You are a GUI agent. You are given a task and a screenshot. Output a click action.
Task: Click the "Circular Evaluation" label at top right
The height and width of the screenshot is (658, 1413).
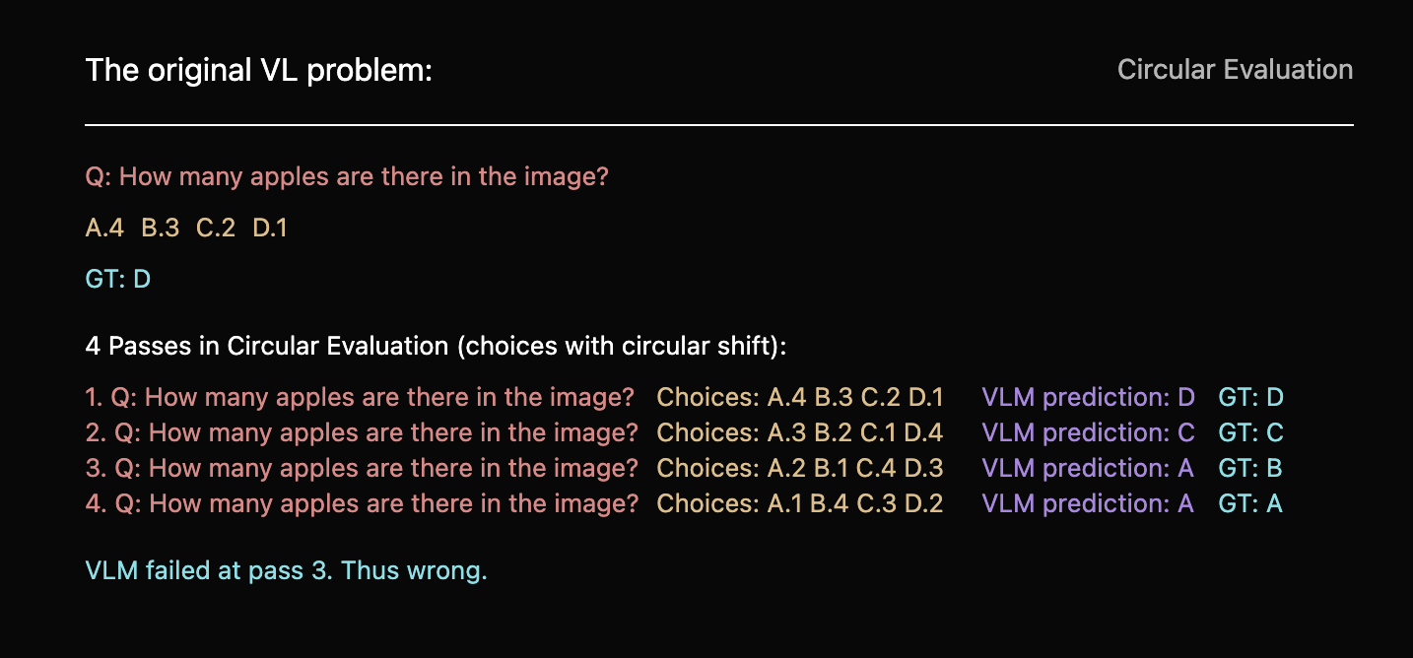[1235, 70]
